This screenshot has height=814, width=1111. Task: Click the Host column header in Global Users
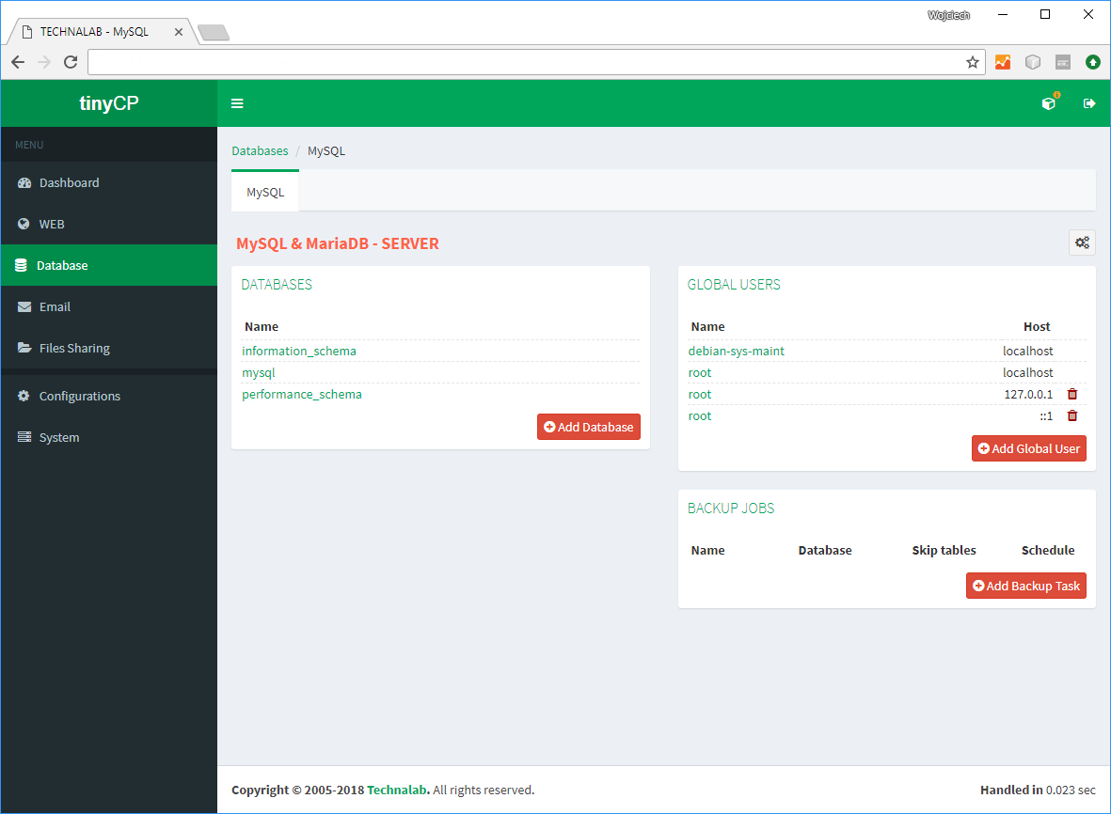(1037, 326)
